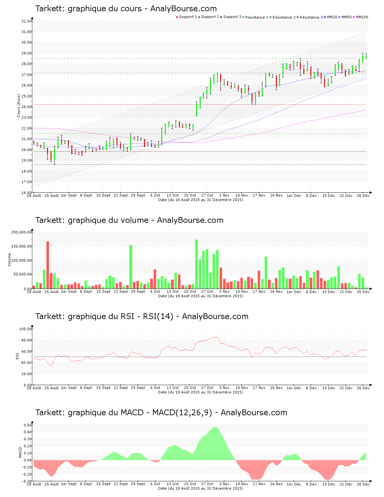Image resolution: width=384 pixels, height=497 pixels.
Task: Click the 'Cours (Euro)' vertical axis label
Action: (19, 106)
